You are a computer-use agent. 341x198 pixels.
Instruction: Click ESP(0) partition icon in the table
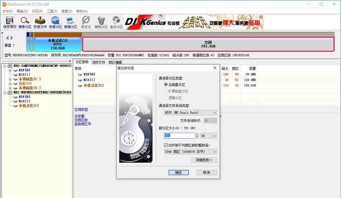coord(80,74)
